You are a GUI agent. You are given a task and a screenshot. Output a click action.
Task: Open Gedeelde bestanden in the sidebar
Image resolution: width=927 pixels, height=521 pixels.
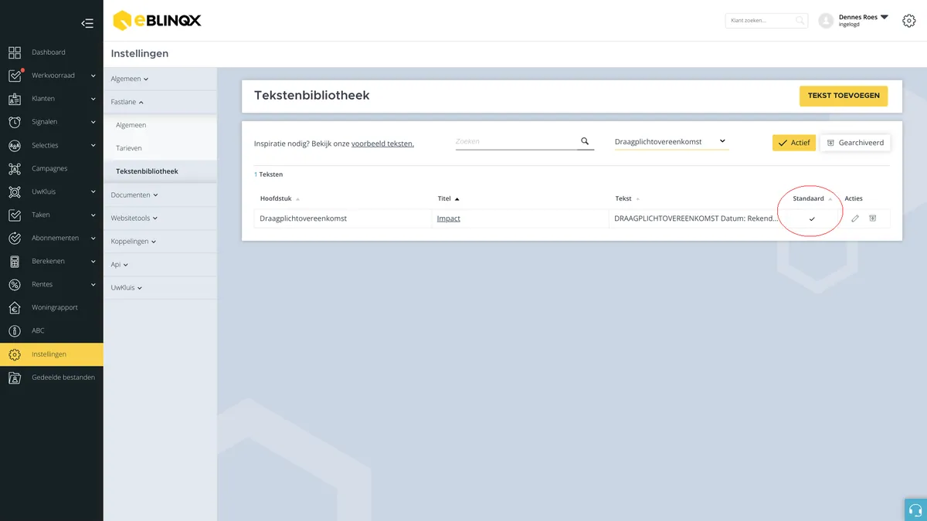click(x=63, y=377)
